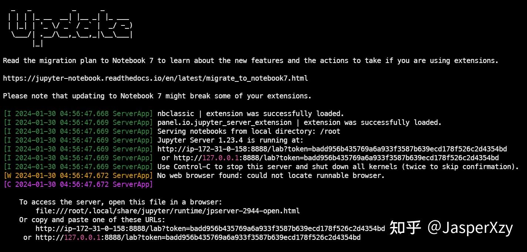Click the bottom ip-172-31-0-158 token URL

210,228
